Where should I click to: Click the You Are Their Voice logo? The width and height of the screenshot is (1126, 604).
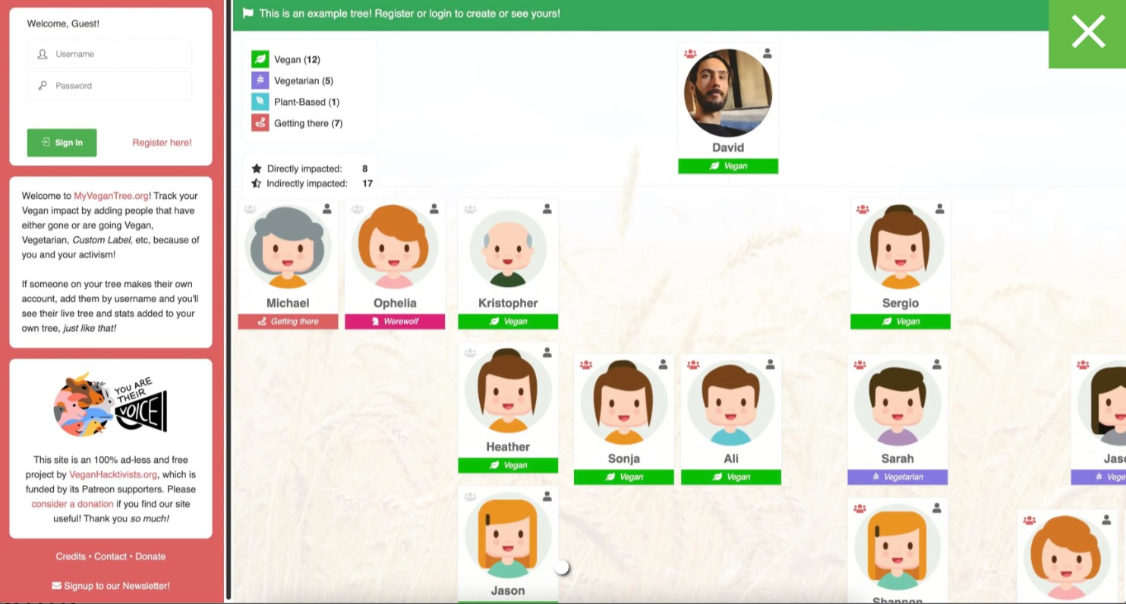[x=111, y=405]
